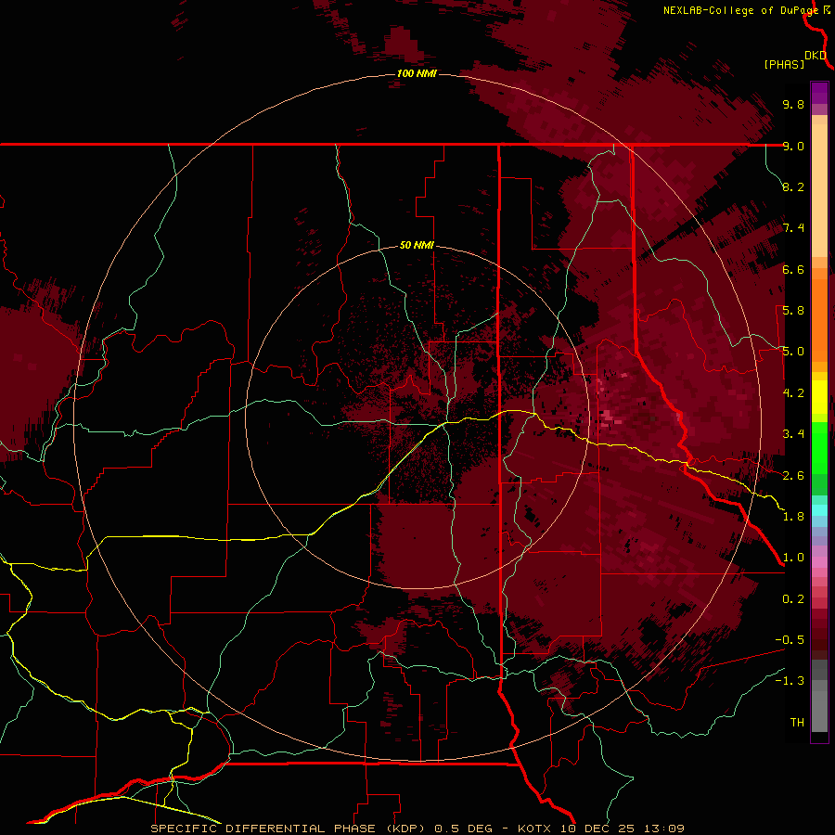Screen dimensions: 835x835
Task: Click the 1.8 value on the color scale
Action: click(793, 517)
